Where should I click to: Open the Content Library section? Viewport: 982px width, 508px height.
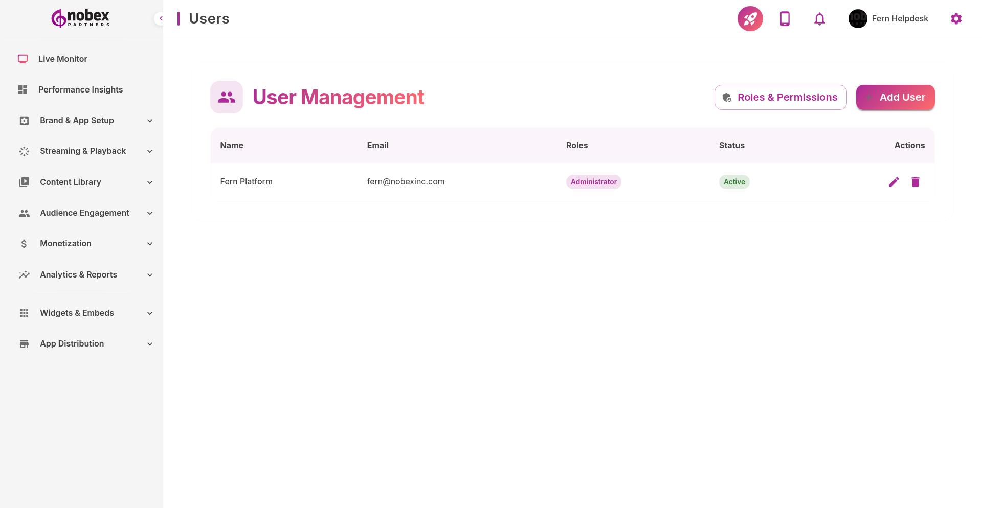pyautogui.click(x=70, y=182)
